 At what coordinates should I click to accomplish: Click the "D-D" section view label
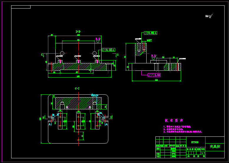click(x=78, y=32)
